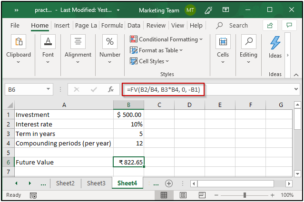This screenshot has height=202, width=304.
Task: Open Ribbon Display Options icon
Action: [x=226, y=10]
